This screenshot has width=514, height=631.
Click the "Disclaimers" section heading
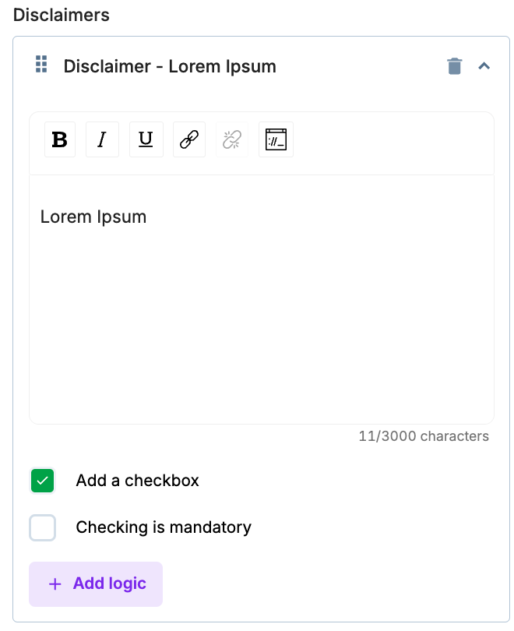click(x=62, y=15)
